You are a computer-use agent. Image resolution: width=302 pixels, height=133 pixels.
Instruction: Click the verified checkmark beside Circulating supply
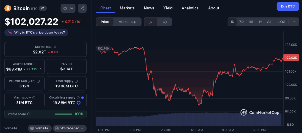click(83, 97)
